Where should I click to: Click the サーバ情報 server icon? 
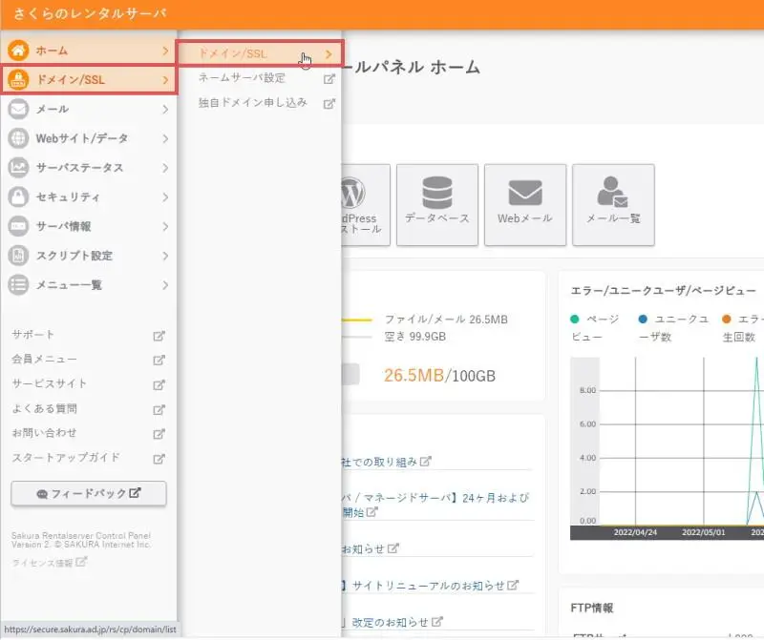click(x=18, y=226)
